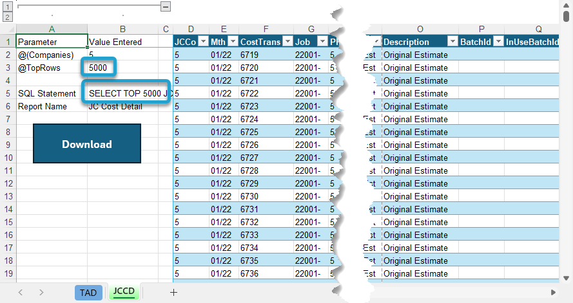Go to next sheet arrow
This screenshot has width=573, height=303.
tap(41, 293)
